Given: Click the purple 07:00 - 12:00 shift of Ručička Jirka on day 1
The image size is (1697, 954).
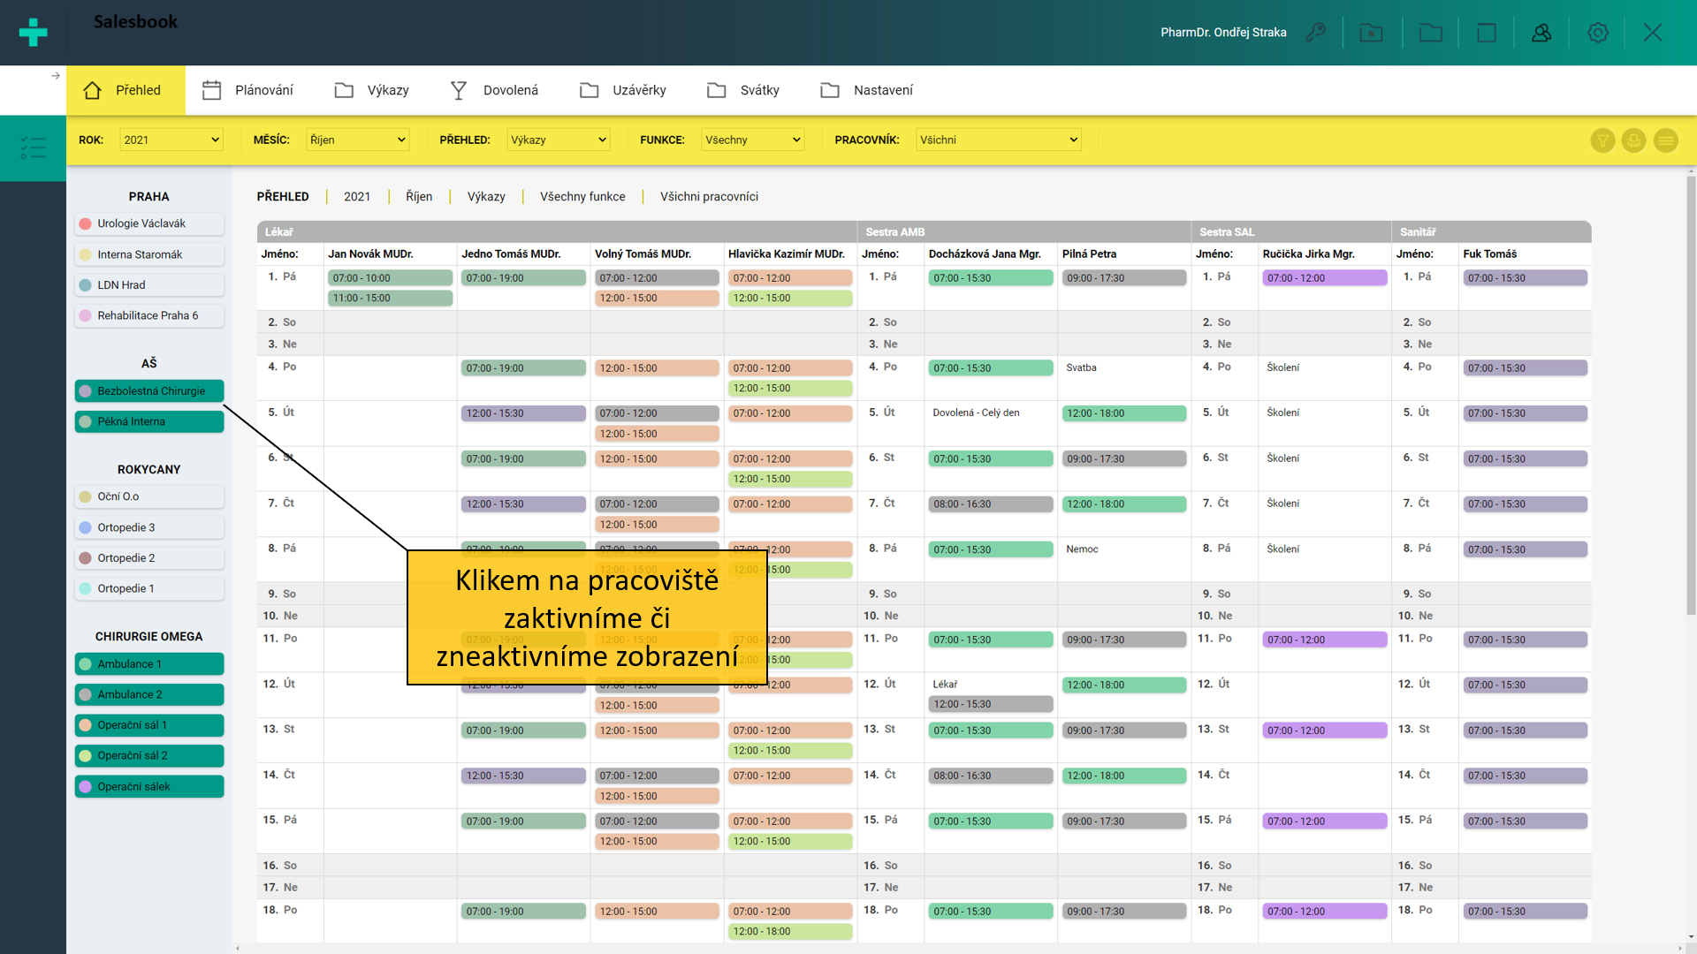Looking at the screenshot, I should [1323, 278].
